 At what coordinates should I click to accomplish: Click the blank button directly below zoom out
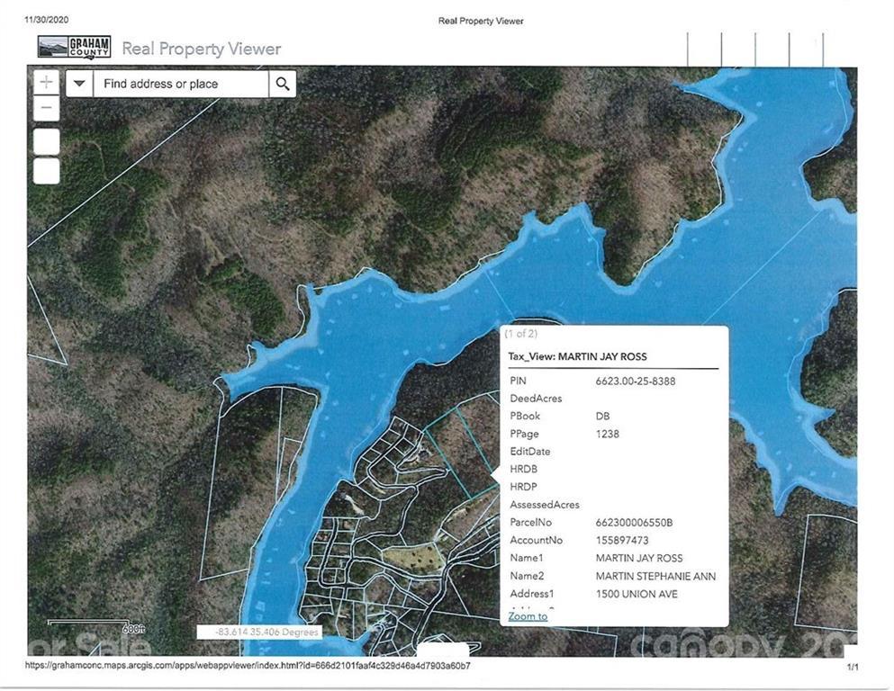tap(46, 142)
